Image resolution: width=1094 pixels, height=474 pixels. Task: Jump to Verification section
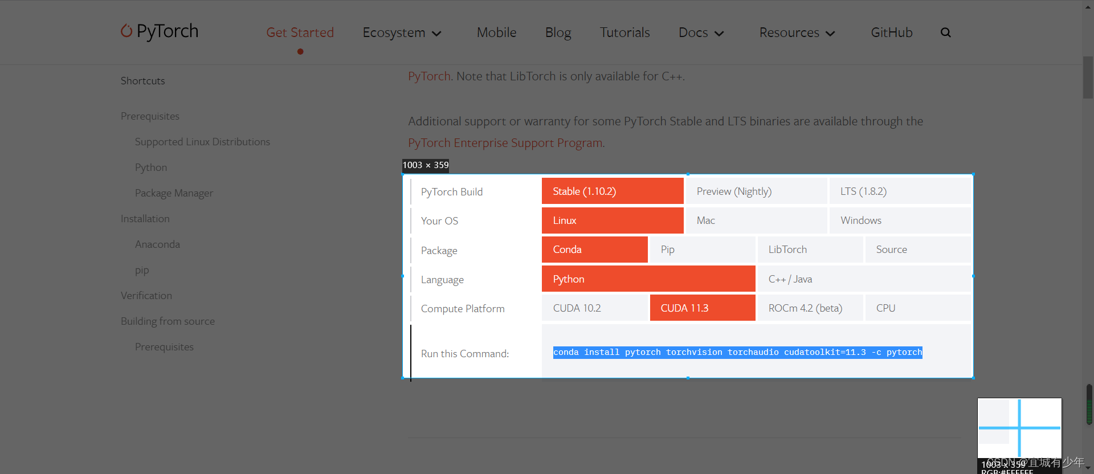[146, 296]
